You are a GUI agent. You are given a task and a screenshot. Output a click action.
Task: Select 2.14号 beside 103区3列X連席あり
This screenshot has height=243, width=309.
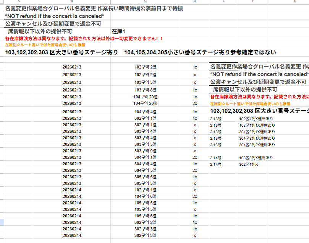pos(215,158)
